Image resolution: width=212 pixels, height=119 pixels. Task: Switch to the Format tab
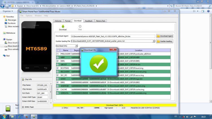click(68, 21)
